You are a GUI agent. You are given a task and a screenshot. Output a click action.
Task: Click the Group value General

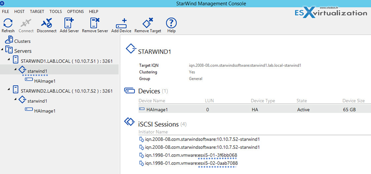pos(195,79)
